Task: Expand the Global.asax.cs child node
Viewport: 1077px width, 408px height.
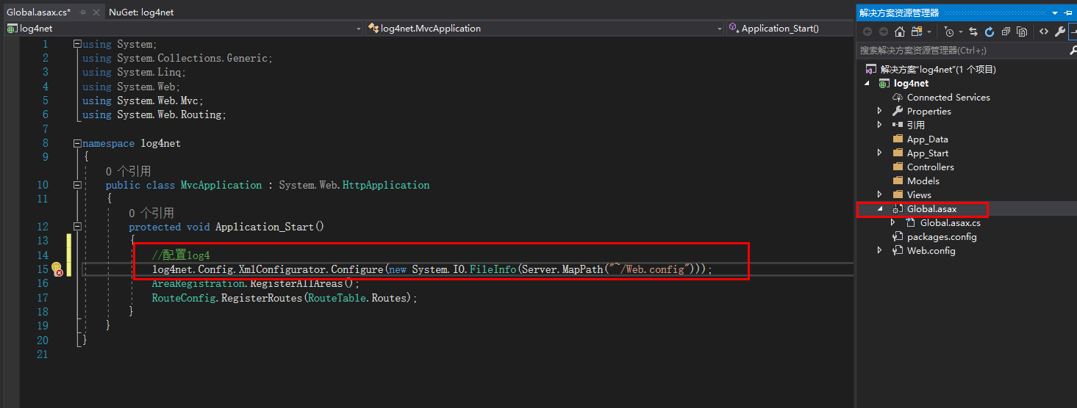Action: click(893, 222)
